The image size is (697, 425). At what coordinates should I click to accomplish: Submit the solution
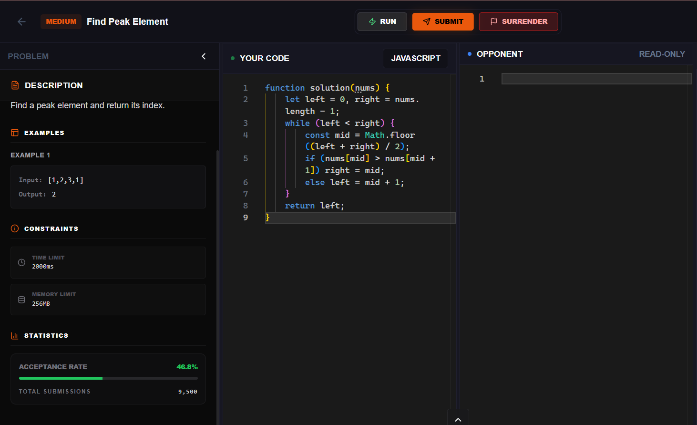click(x=443, y=21)
